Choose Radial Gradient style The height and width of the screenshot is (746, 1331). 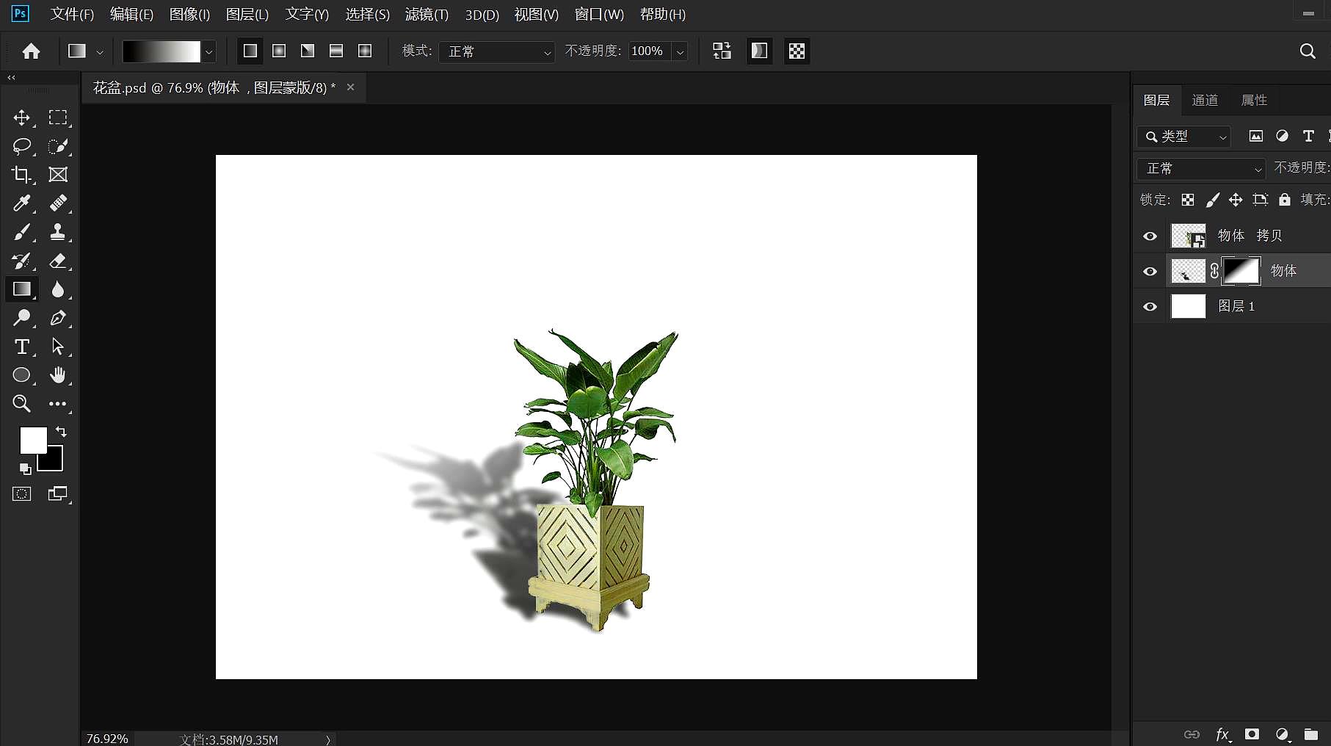click(x=279, y=51)
